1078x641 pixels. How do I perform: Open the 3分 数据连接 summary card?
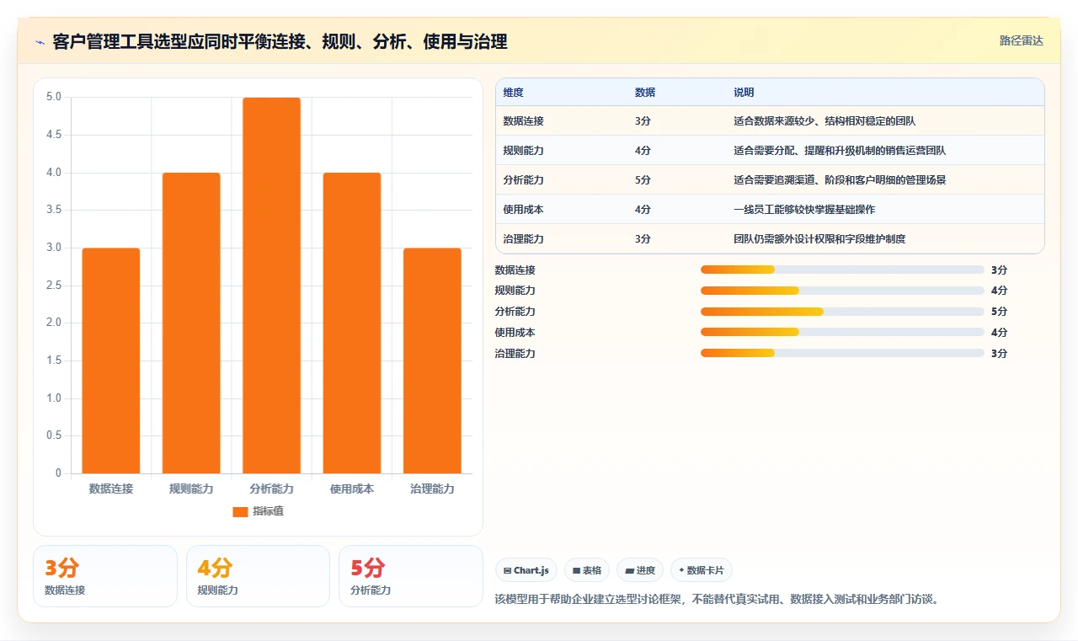[105, 576]
